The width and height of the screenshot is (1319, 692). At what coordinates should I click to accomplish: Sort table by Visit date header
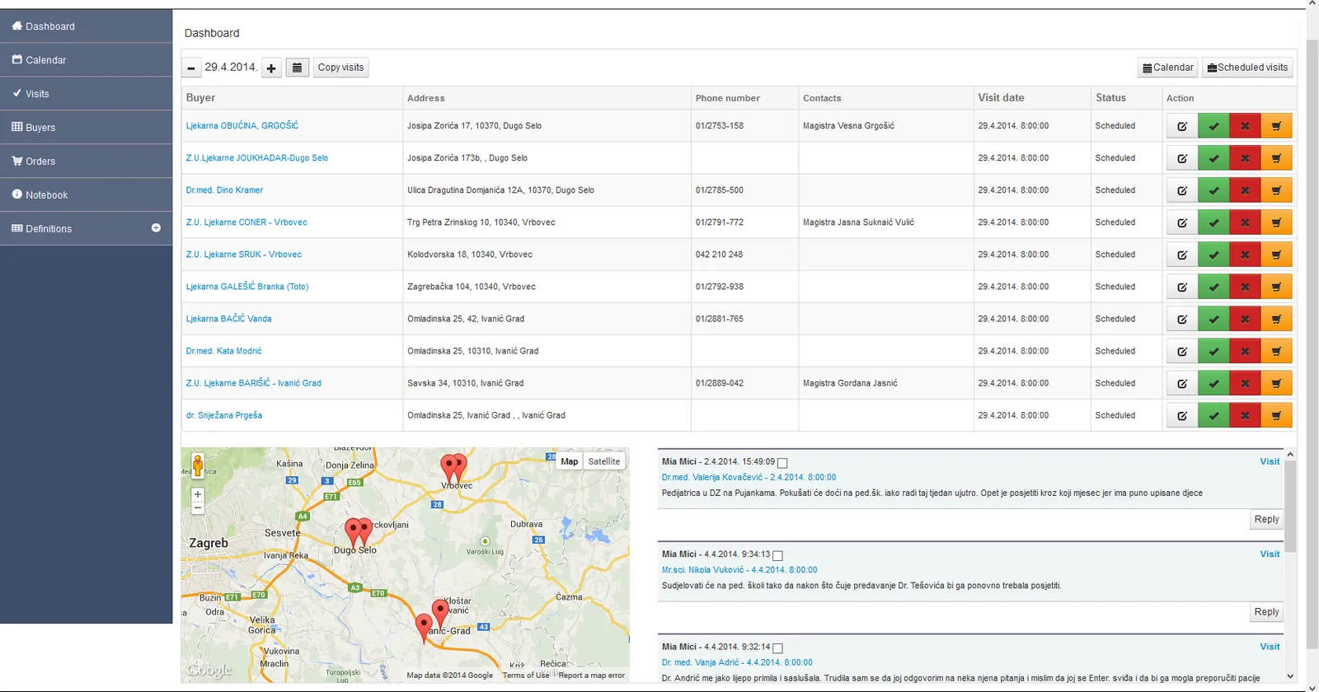1001,97
